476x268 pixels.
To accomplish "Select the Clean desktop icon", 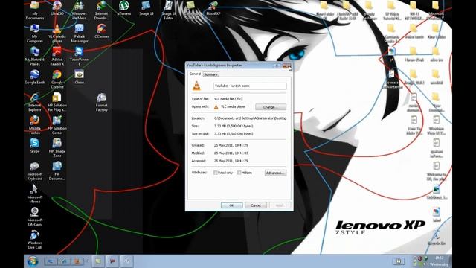I will pyautogui.click(x=80, y=77).
